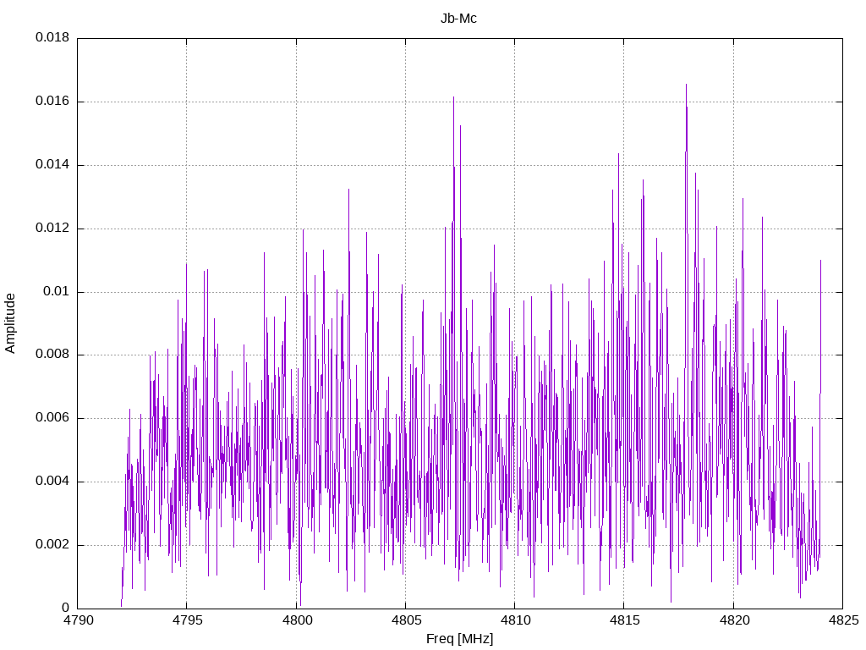Click the plot title 'Jb-Mc'
This screenshot has width=866, height=650.
458,19
